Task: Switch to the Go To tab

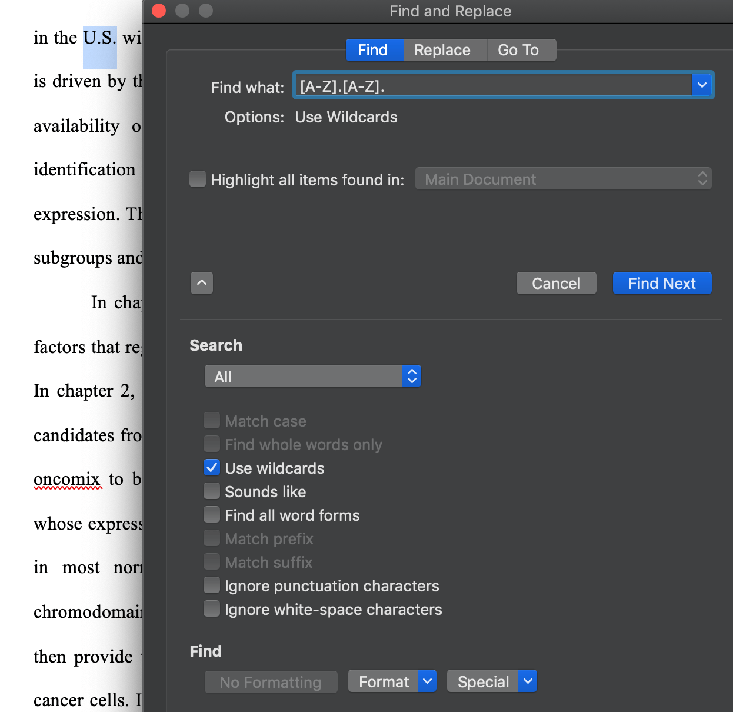Action: click(x=518, y=50)
